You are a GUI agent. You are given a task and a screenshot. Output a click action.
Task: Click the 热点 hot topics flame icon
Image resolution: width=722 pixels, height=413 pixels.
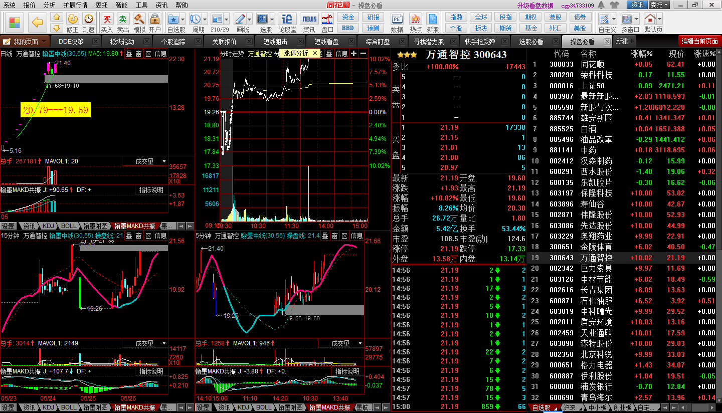[x=415, y=19]
